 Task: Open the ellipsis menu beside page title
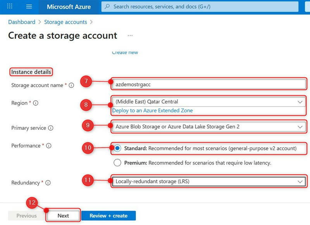pyautogui.click(x=130, y=36)
